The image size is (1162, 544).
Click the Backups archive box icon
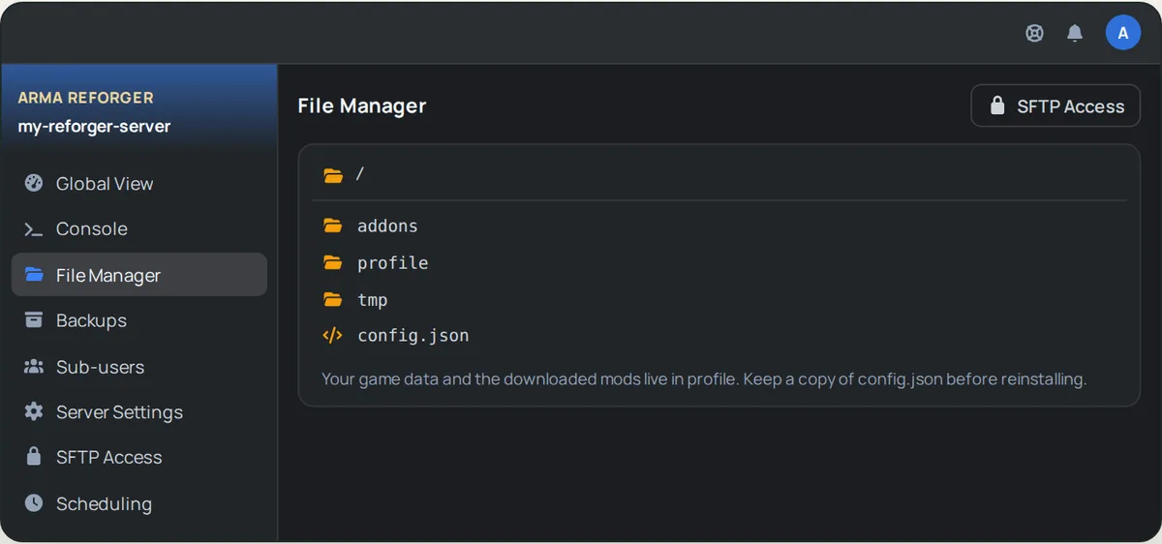[x=34, y=320]
